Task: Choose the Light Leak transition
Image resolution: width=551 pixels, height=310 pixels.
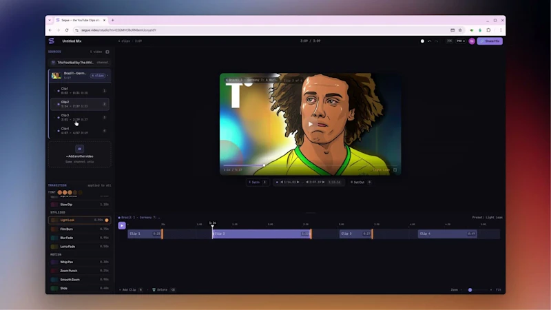Action: click(80, 220)
